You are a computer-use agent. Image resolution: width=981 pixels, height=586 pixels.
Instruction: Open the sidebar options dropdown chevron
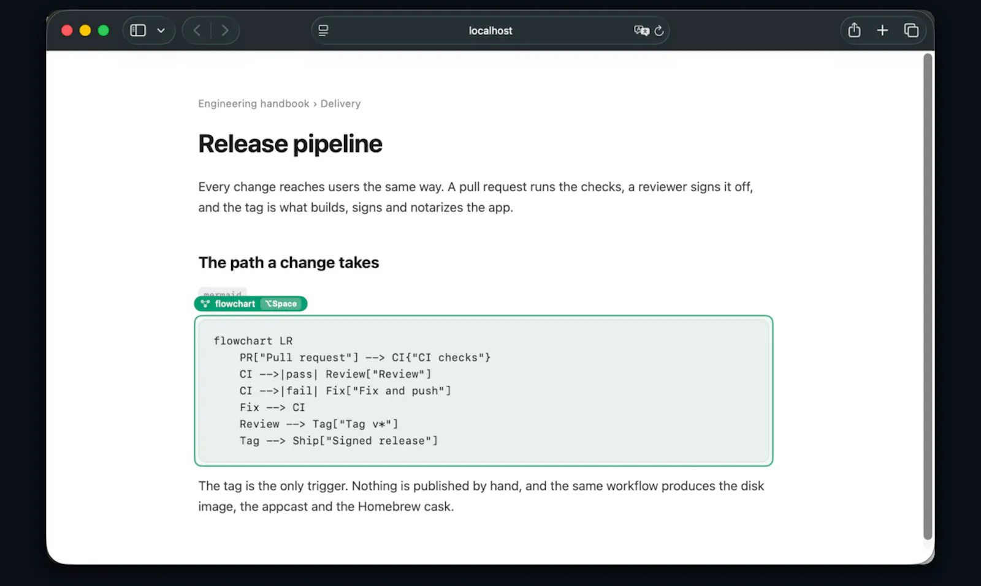(x=161, y=31)
